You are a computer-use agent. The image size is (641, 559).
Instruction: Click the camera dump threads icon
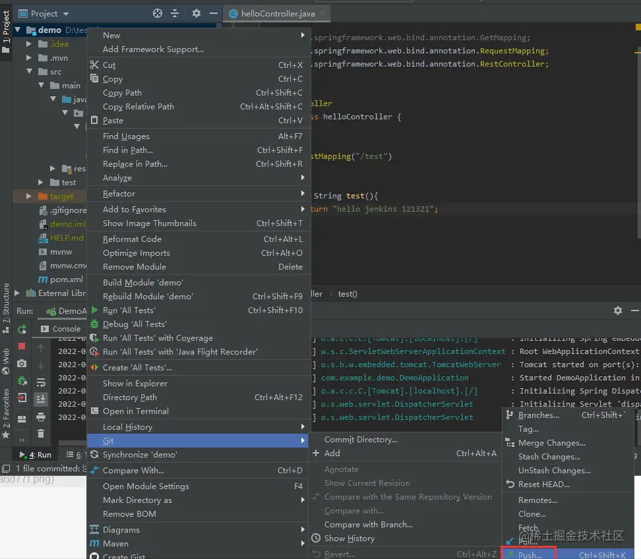point(22,363)
